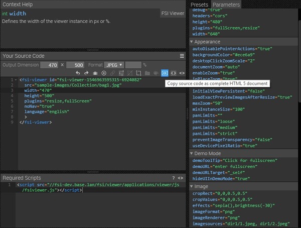
Task: Click the help question mark in Required Scripts
Action: (174, 178)
